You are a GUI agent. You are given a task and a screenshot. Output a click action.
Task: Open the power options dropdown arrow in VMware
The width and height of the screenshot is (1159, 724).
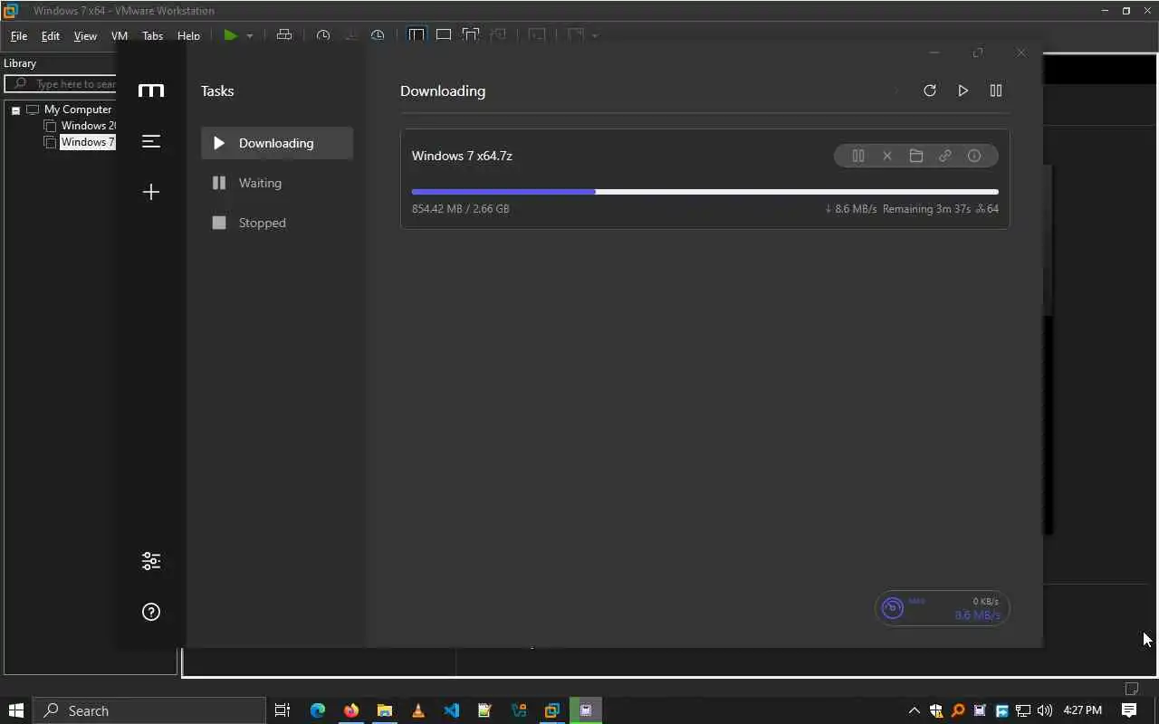click(250, 36)
